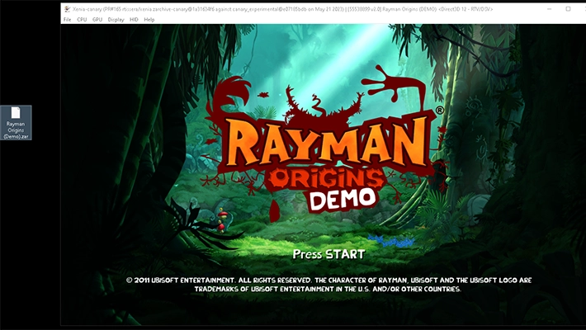The width and height of the screenshot is (586, 330).
Task: Click the Press START prompt
Action: (328, 254)
